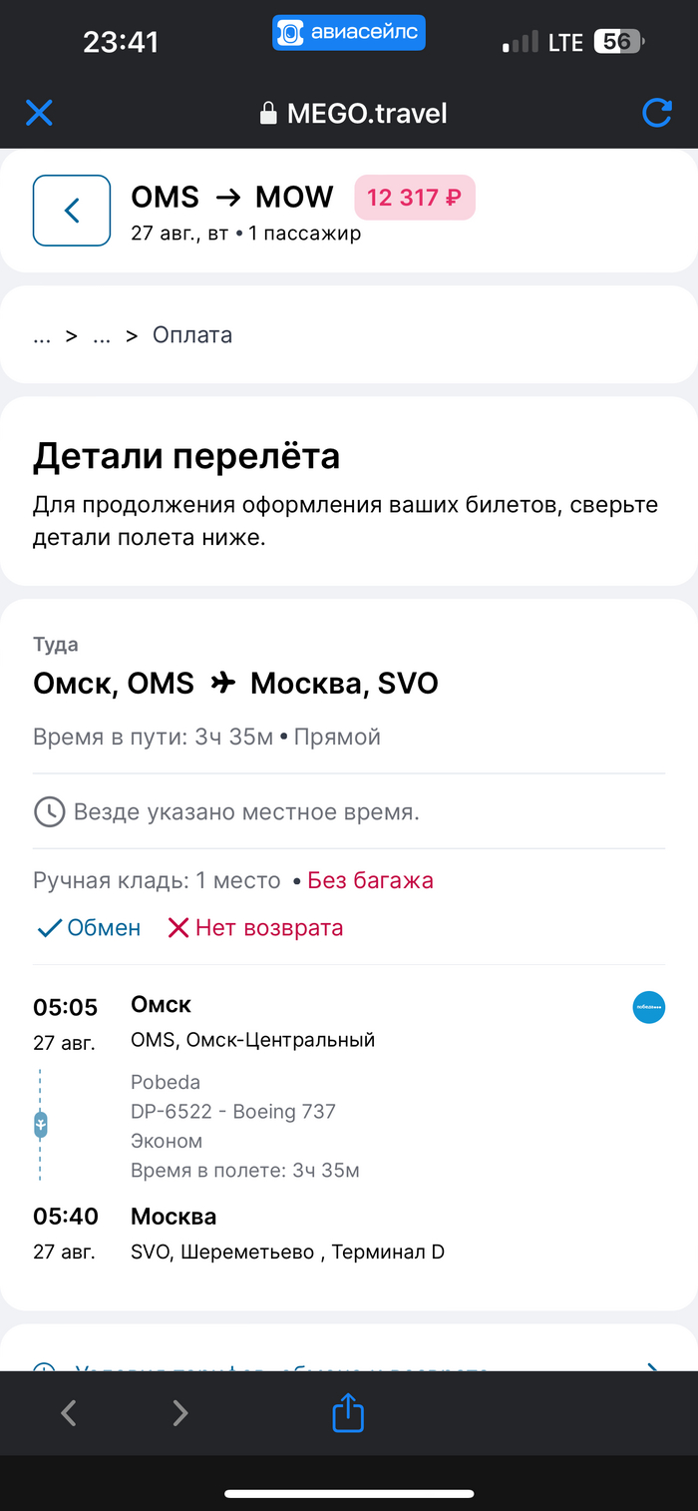
Task: Expand the fare rules section chevron
Action: [653, 1367]
